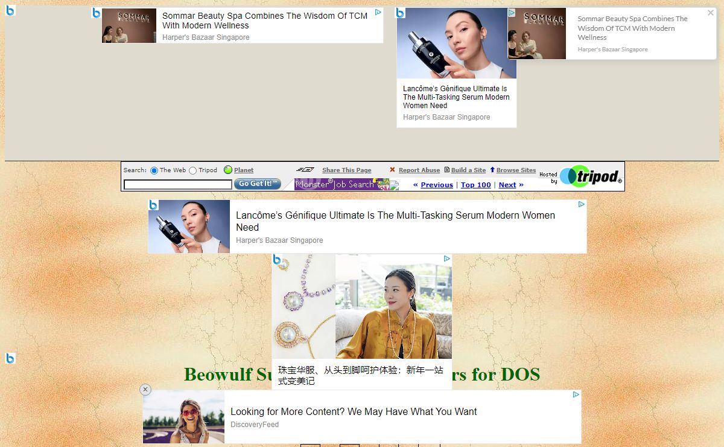Screen dimensions: 724x447
Task: Click the Sommar Beauty Spa headline in top banner
Action: [265, 21]
